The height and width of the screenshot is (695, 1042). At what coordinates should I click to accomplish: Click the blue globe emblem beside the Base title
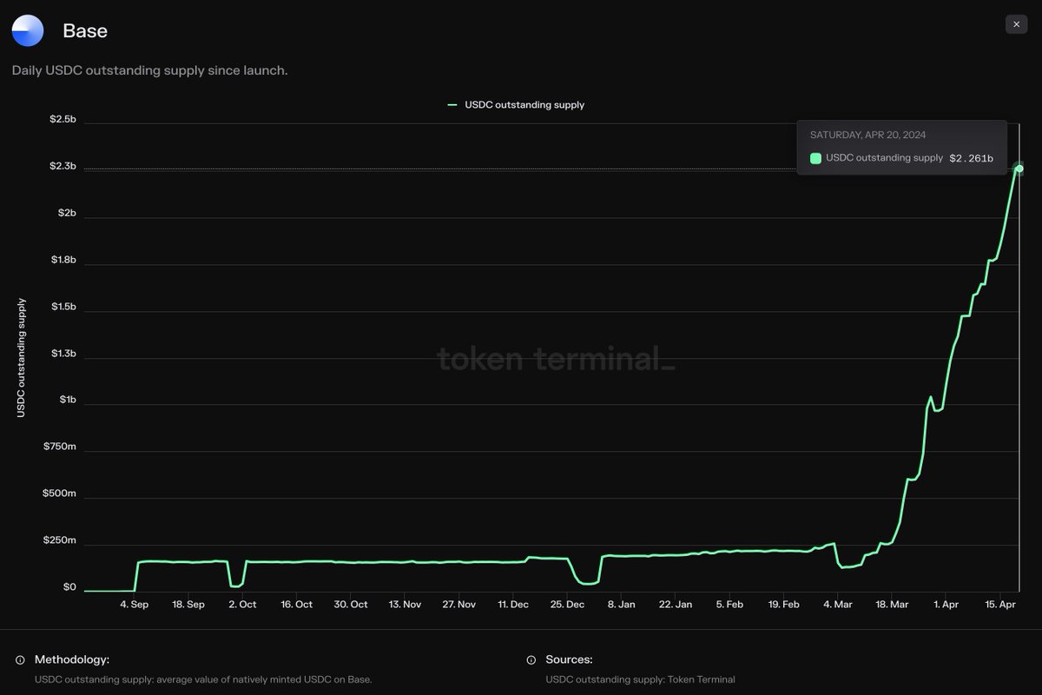27,30
